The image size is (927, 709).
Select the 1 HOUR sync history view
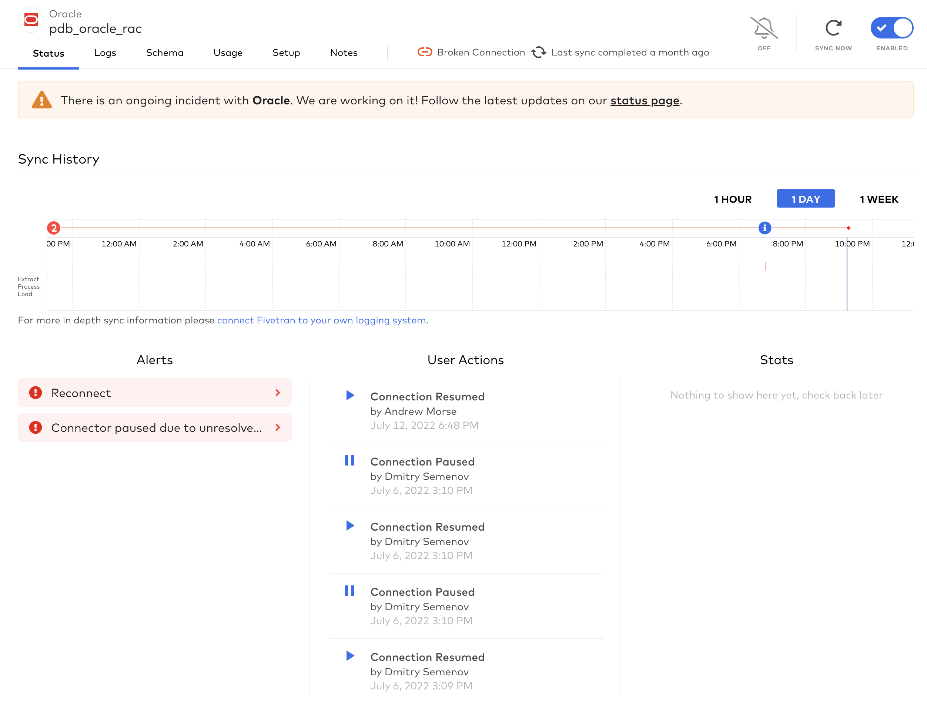732,198
